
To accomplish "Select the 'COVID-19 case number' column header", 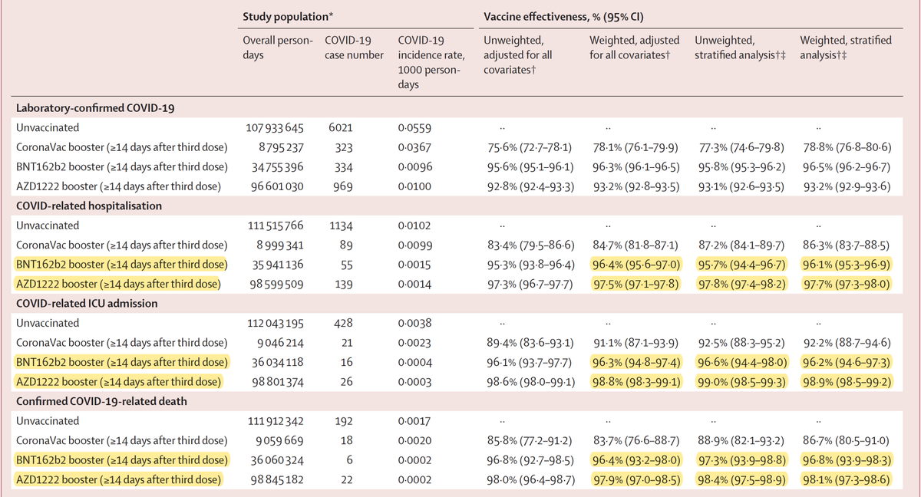I will point(354,48).
